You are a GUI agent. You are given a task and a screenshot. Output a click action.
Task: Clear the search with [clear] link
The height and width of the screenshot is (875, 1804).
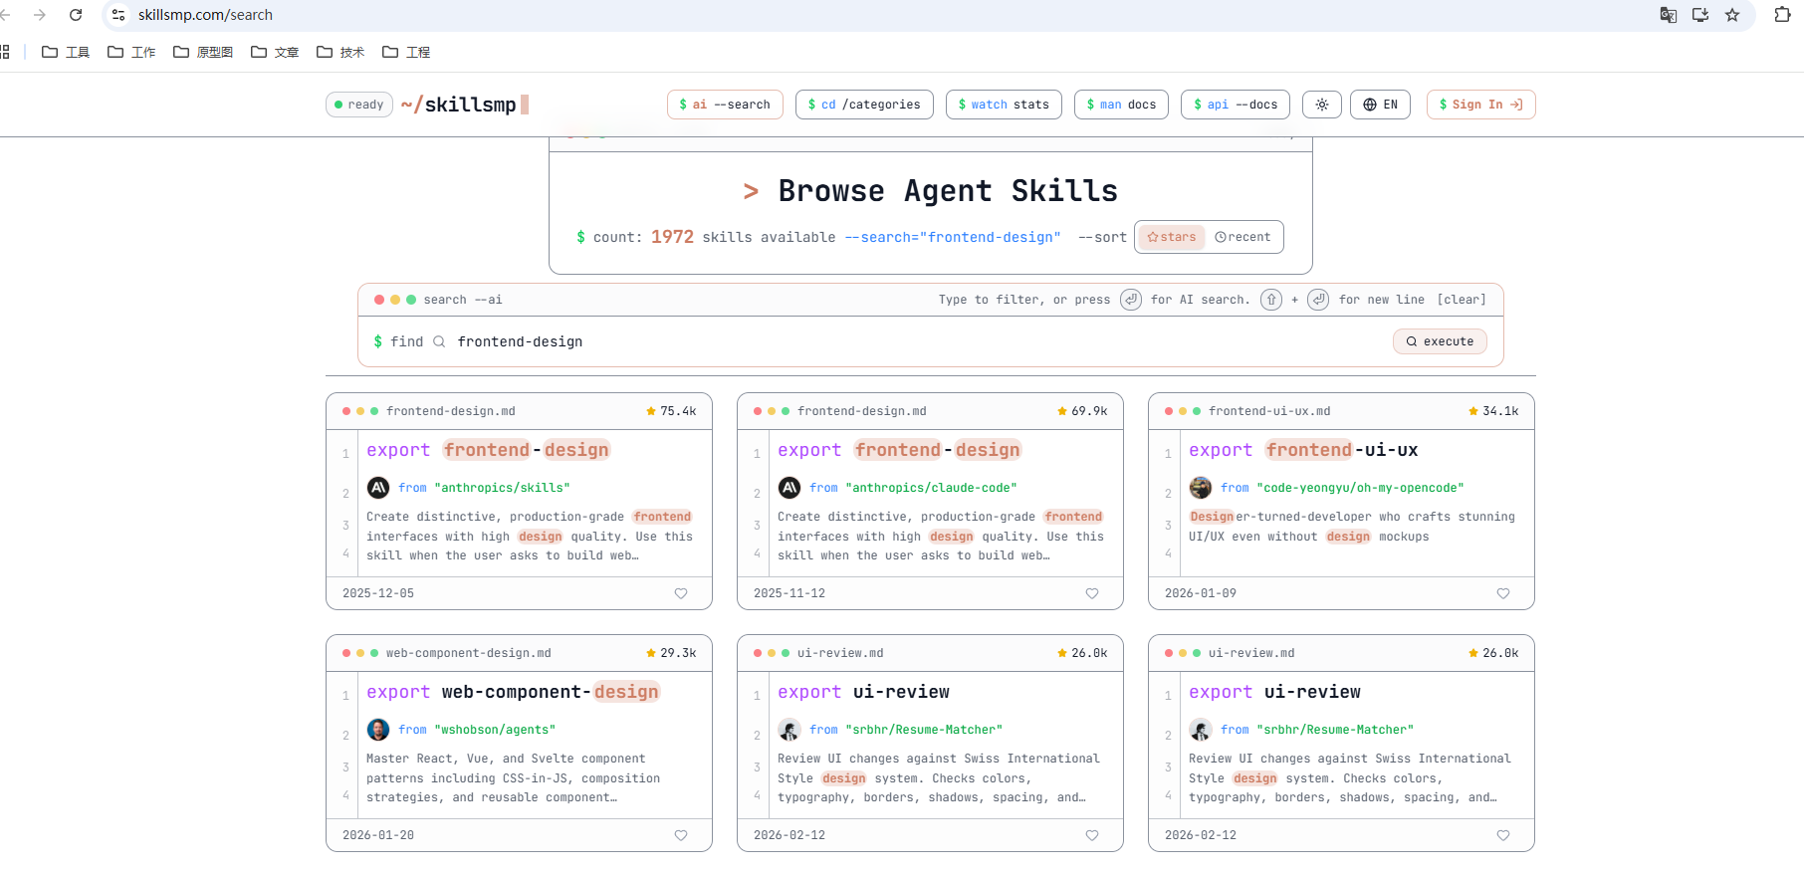tap(1461, 300)
